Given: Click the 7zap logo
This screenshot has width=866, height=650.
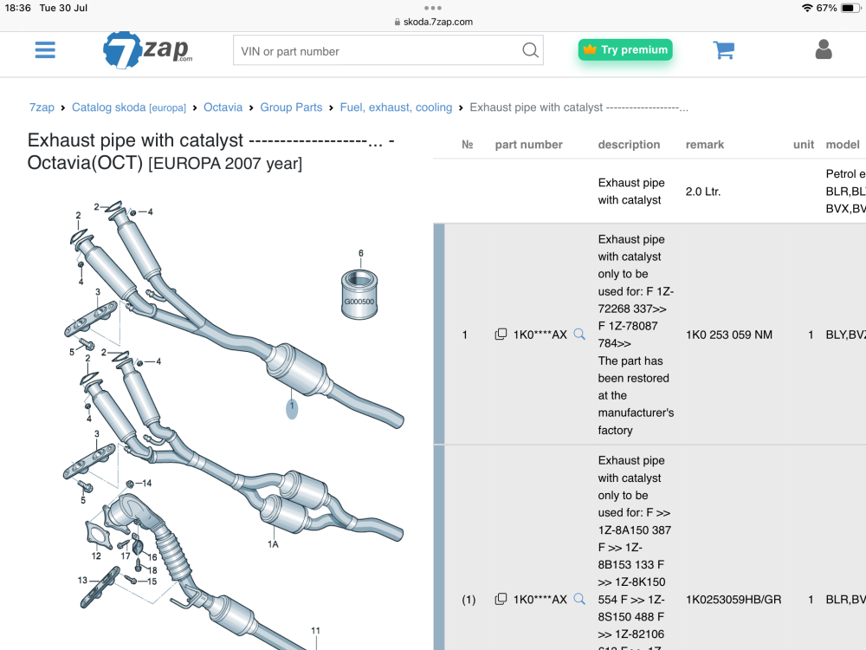Looking at the screenshot, I should point(147,50).
